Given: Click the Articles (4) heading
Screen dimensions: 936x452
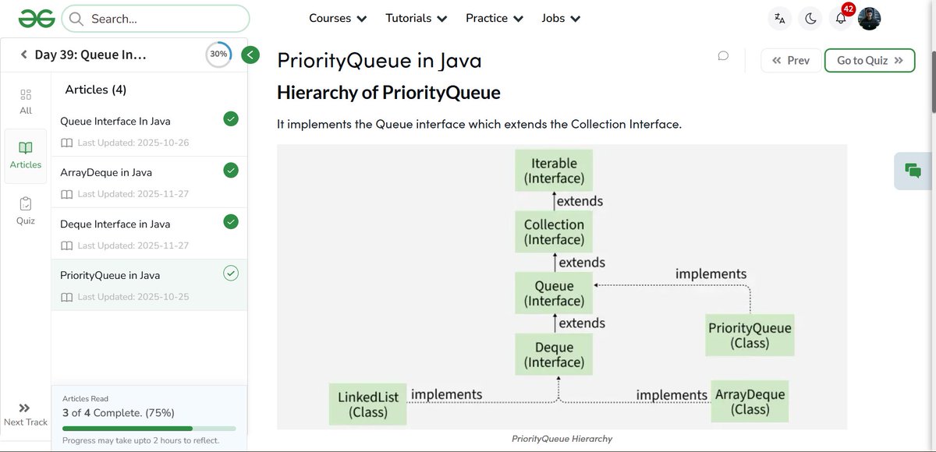Looking at the screenshot, I should 96,90.
